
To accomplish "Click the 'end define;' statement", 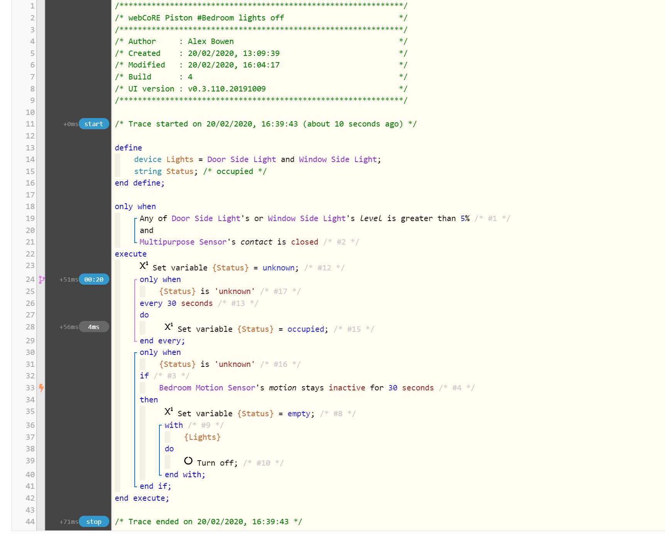I will click(139, 183).
